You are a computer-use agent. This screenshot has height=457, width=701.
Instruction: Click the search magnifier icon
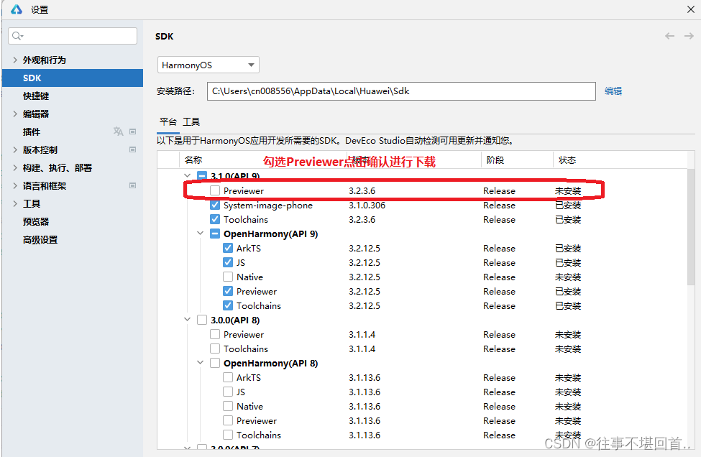[x=17, y=36]
